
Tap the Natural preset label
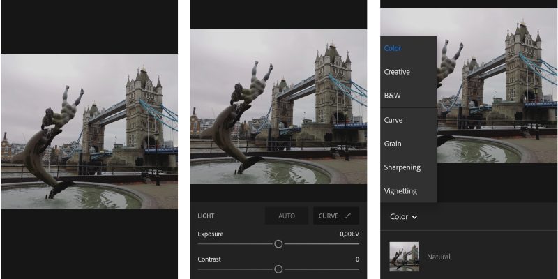click(439, 257)
